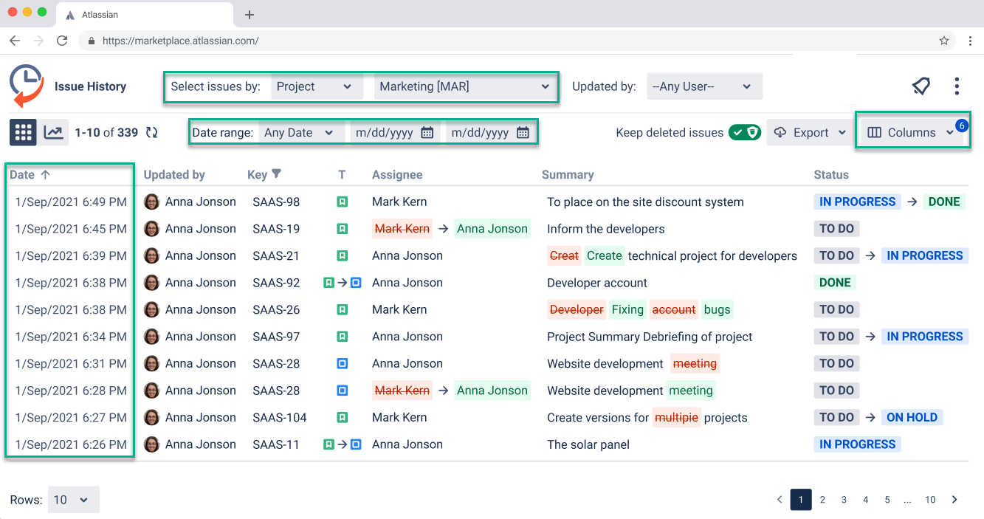
Task: Click the notification bell icon
Action: tap(920, 86)
